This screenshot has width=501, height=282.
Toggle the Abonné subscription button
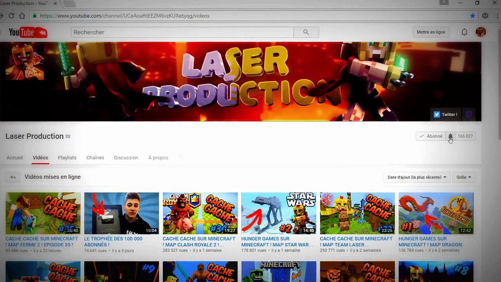coord(431,136)
